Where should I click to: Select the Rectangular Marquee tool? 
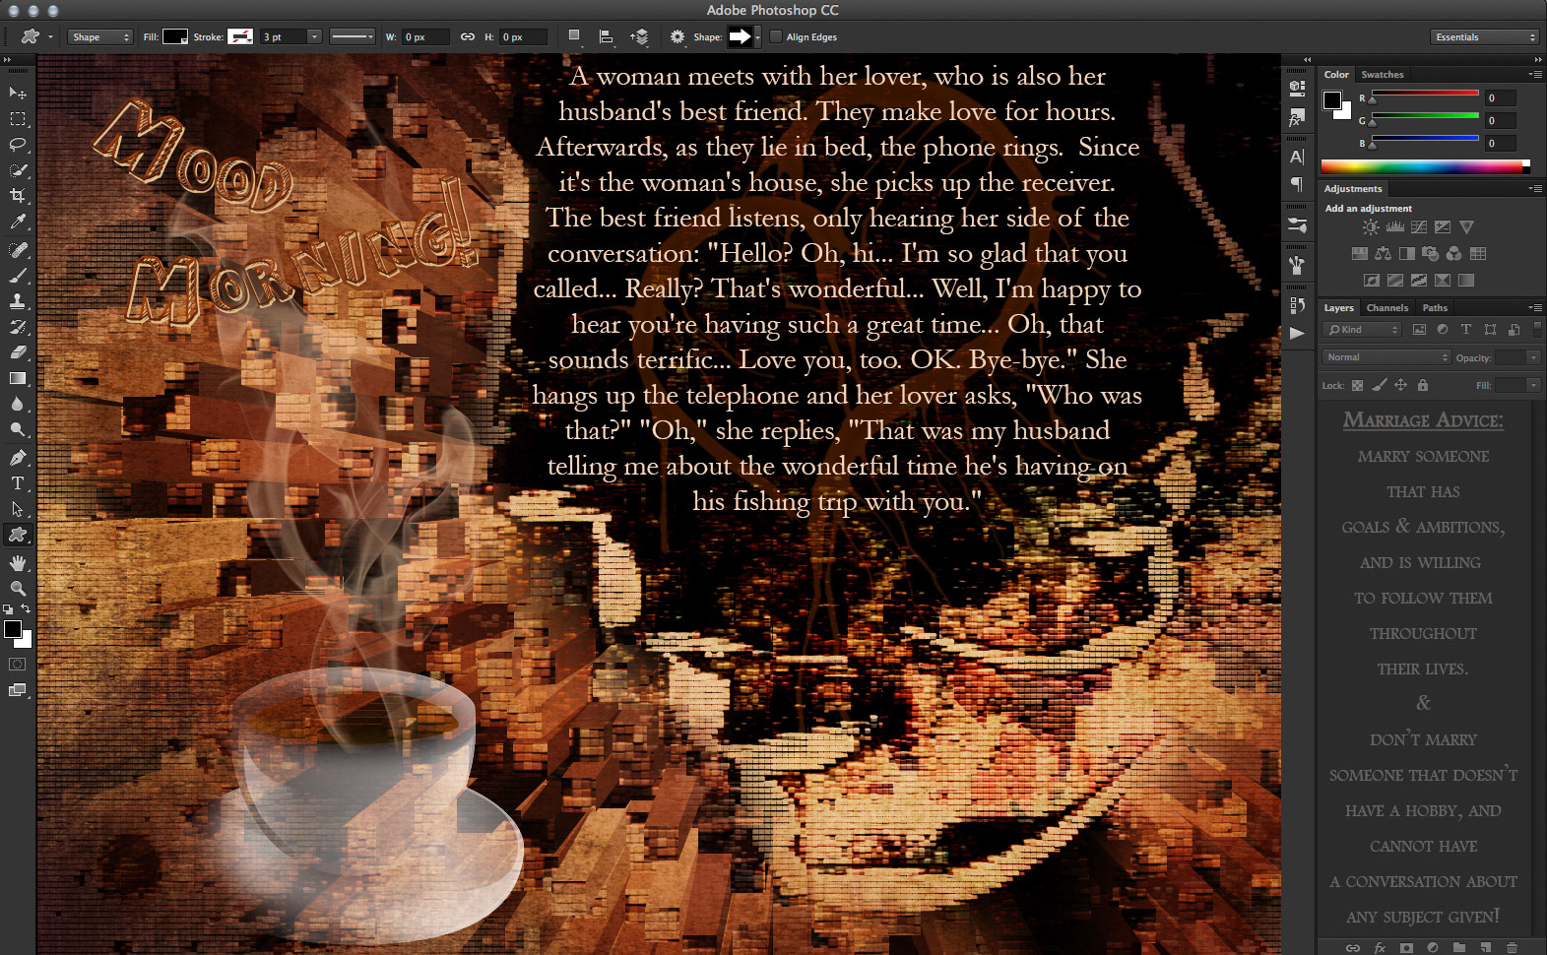[x=18, y=119]
